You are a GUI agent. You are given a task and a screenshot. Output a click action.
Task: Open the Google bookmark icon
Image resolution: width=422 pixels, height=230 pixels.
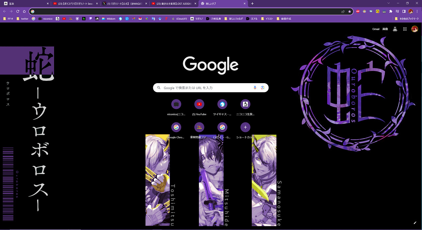pyautogui.click(x=33, y=19)
